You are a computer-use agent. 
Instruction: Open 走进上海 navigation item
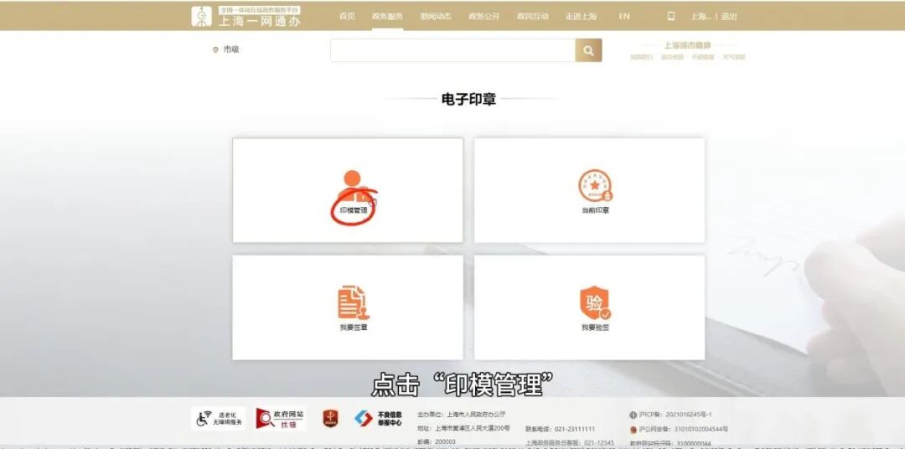pos(581,16)
